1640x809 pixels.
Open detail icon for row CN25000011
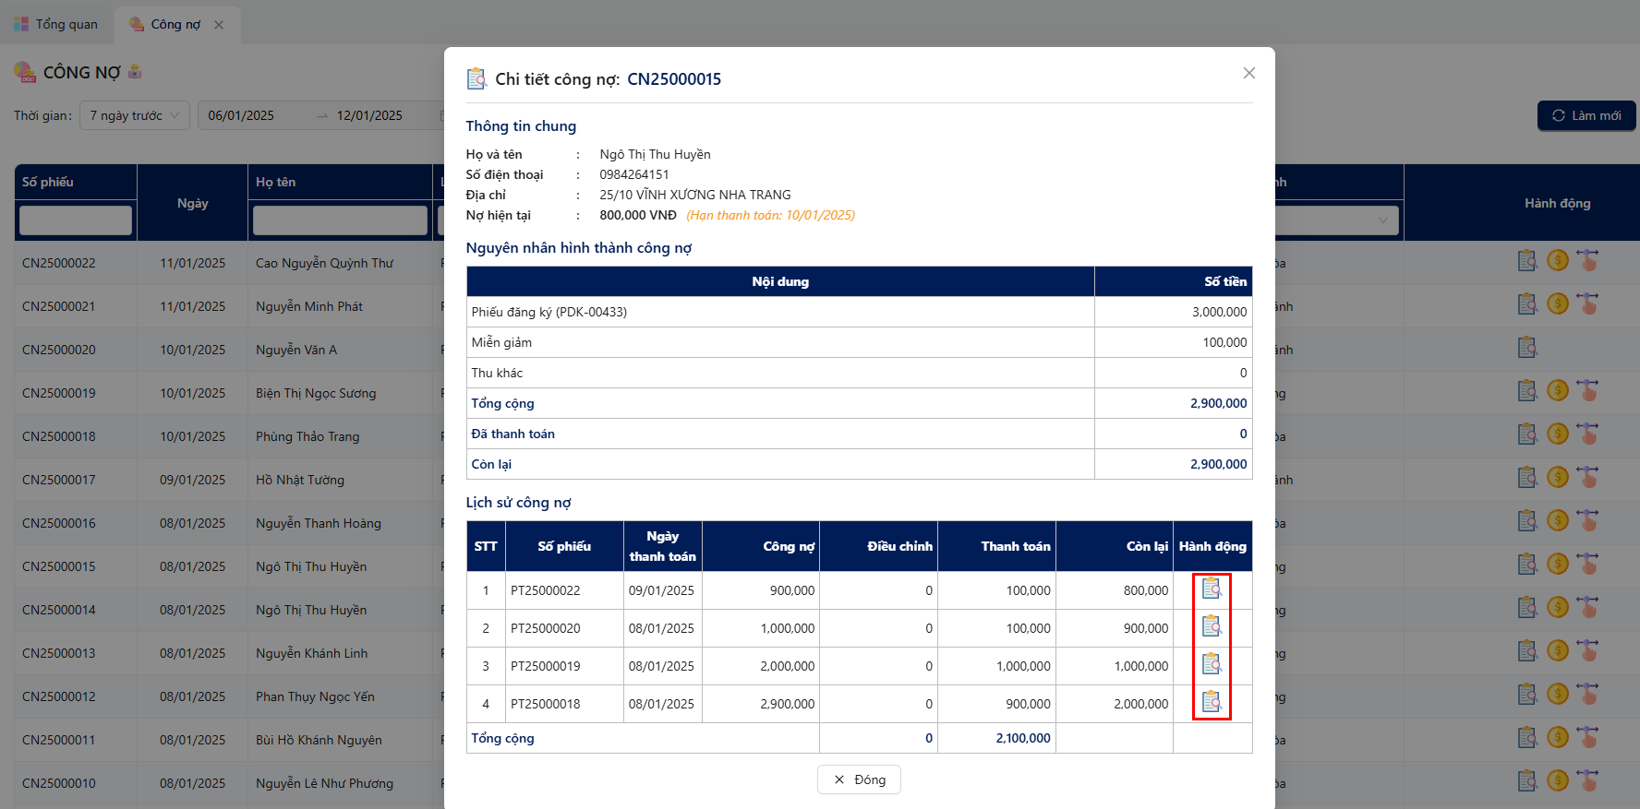[1527, 738]
